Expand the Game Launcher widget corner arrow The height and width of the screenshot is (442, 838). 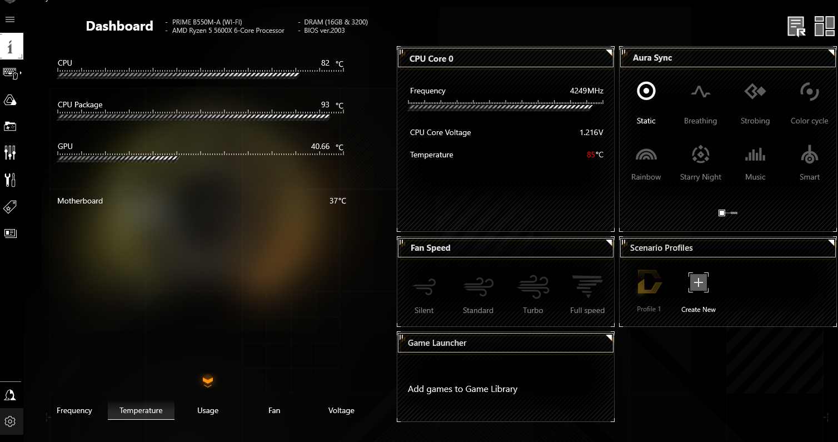[x=609, y=337]
